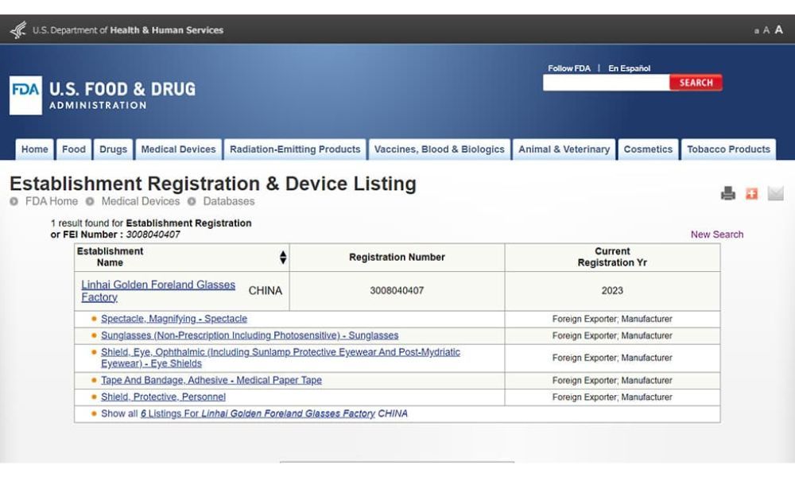This screenshot has height=477, width=795.
Task: Open Spectacle, Magnifying - Spectacle listing
Action: pos(174,319)
